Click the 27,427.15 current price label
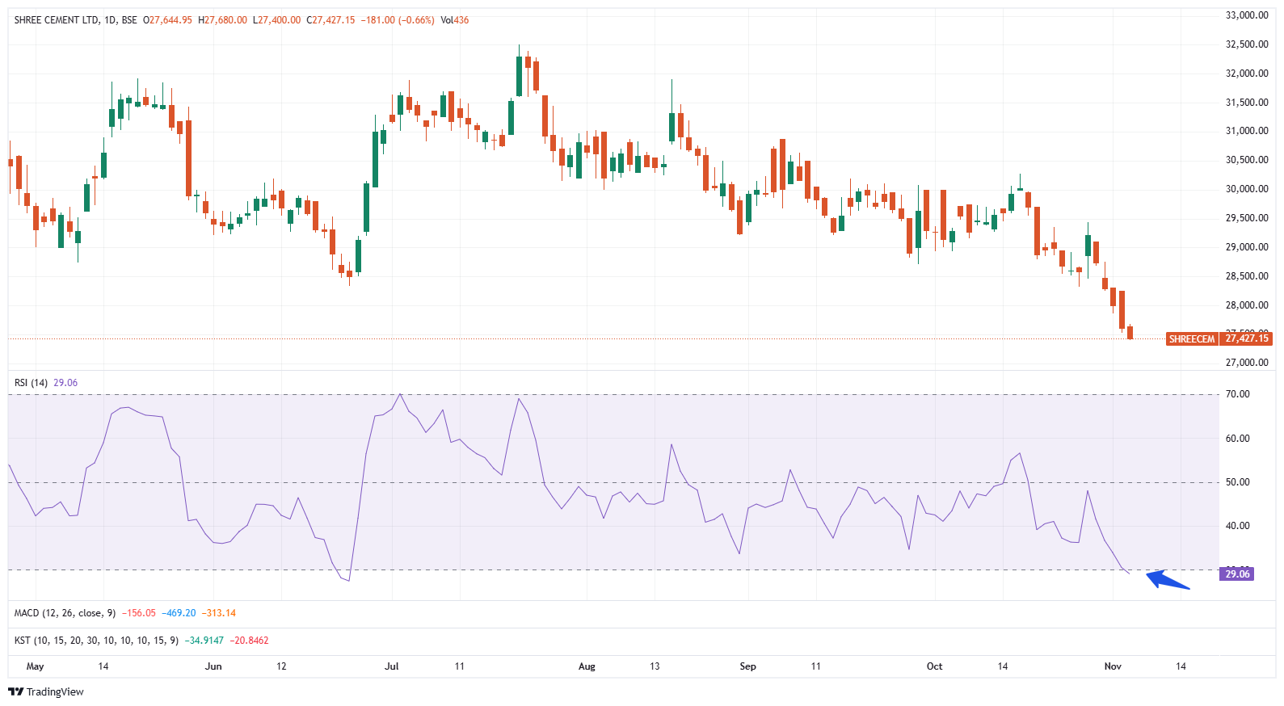Image resolution: width=1284 pixels, height=706 pixels. tap(1247, 338)
